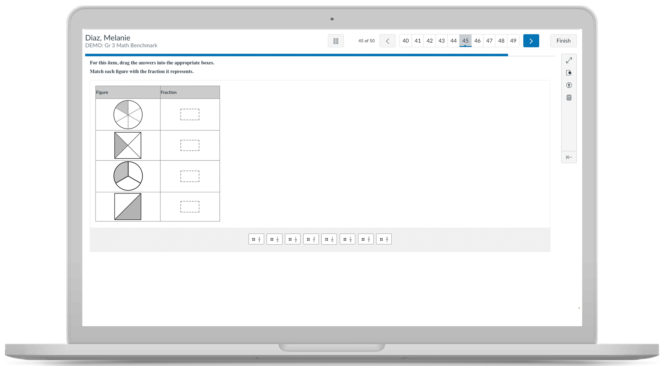Click the half-shaded square figure
Viewport: 663px width, 366px height.
click(x=127, y=206)
